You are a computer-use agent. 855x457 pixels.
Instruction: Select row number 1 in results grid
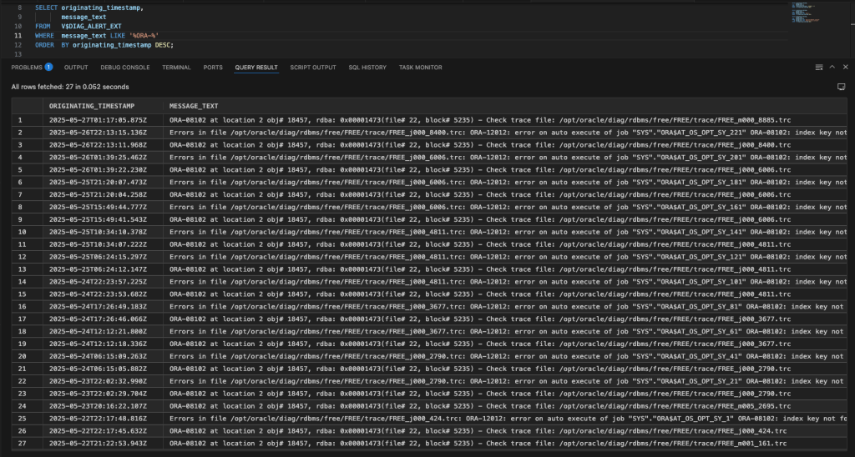coord(20,120)
